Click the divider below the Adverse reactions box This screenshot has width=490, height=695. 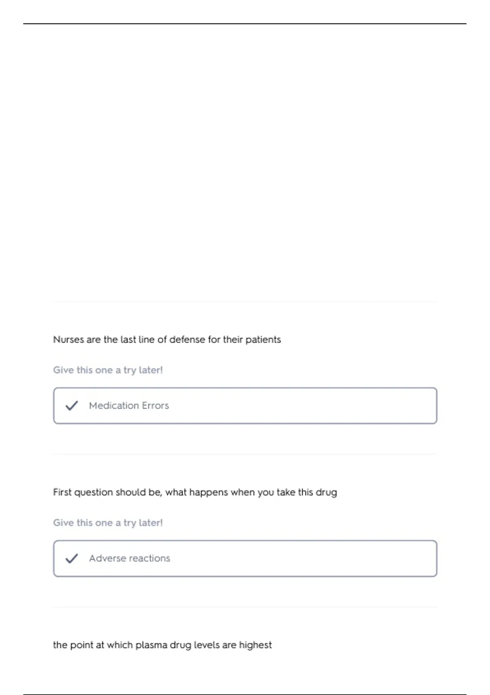pyautogui.click(x=245, y=607)
